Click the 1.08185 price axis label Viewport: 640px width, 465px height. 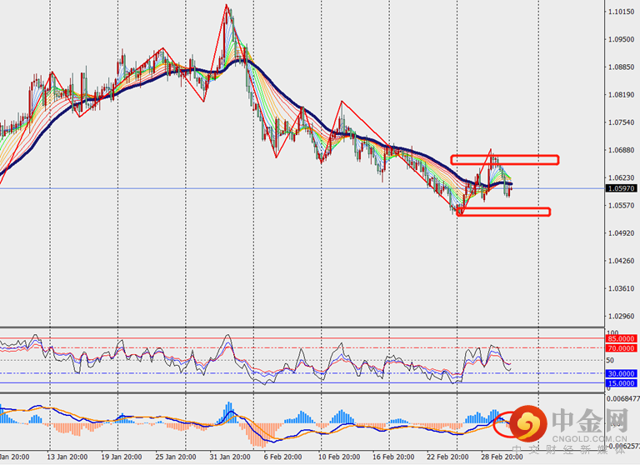pyautogui.click(x=621, y=95)
